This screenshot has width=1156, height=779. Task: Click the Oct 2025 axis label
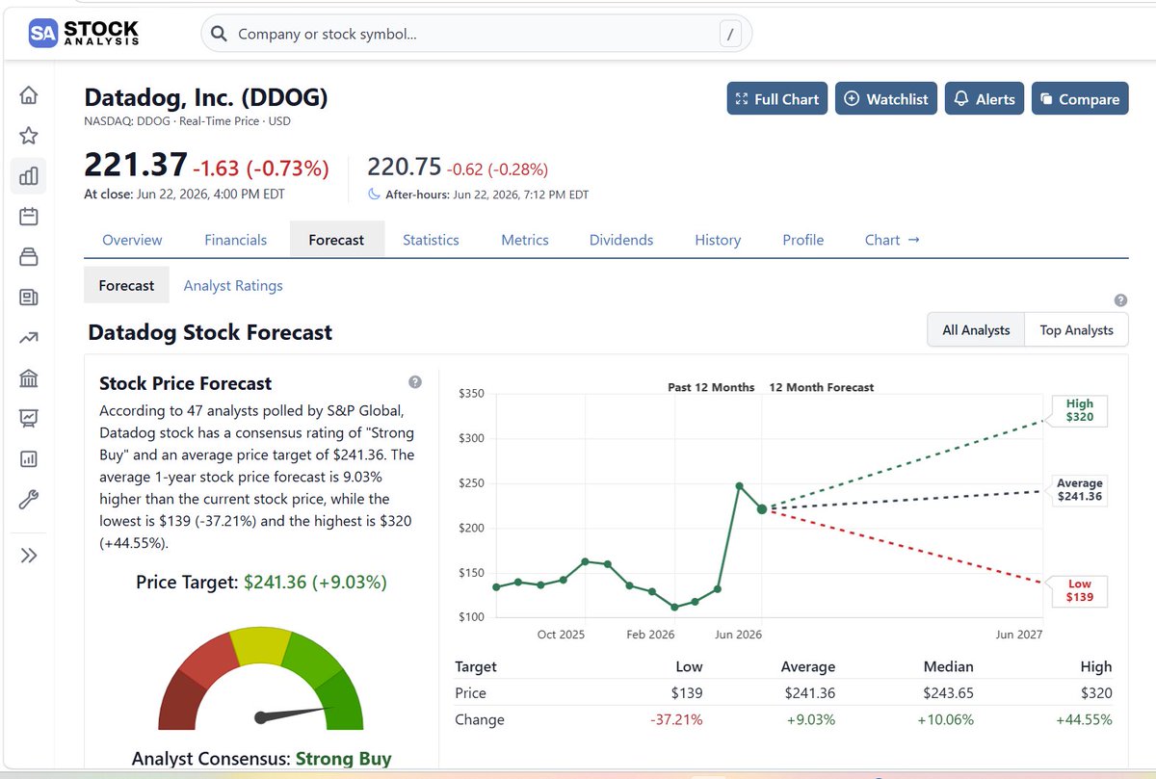(x=561, y=635)
